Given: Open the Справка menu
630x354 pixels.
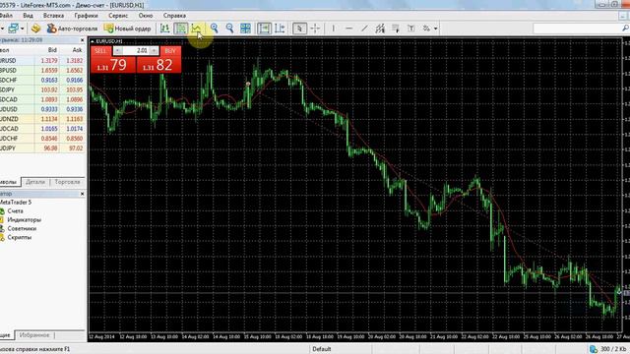Looking at the screenshot, I should [x=174, y=16].
